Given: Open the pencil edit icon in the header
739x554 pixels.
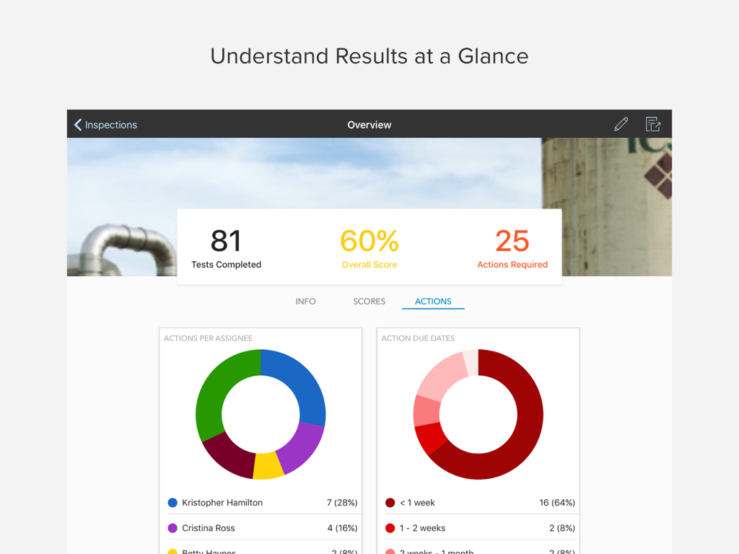Looking at the screenshot, I should click(621, 124).
